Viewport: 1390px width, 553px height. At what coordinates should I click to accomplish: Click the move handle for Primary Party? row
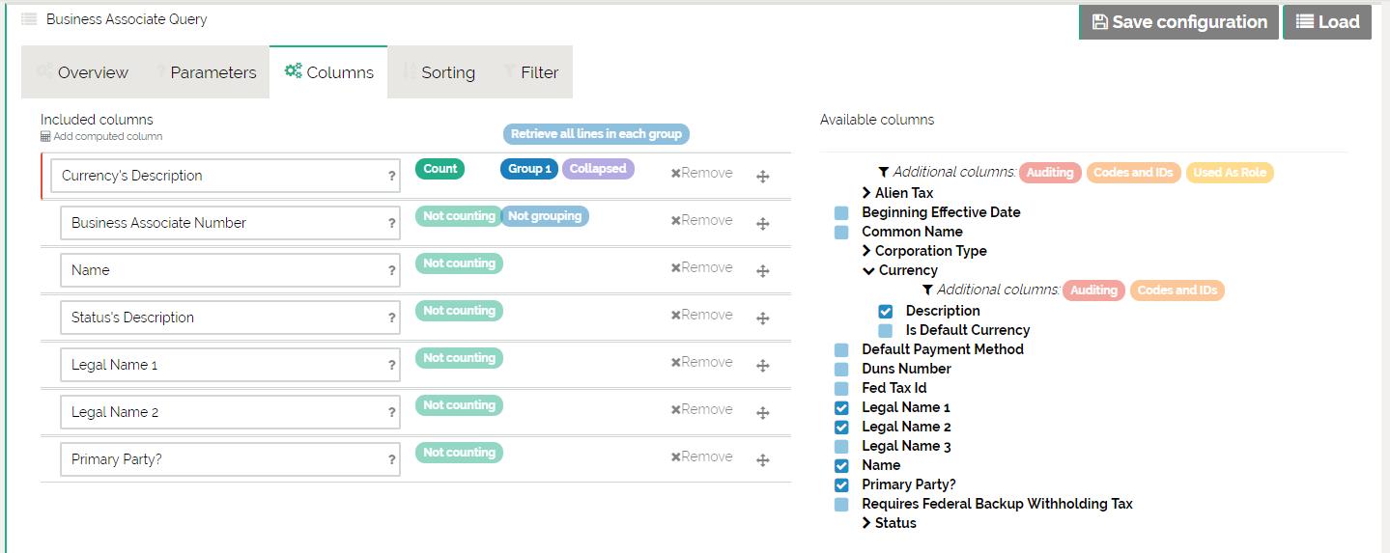pos(762,460)
